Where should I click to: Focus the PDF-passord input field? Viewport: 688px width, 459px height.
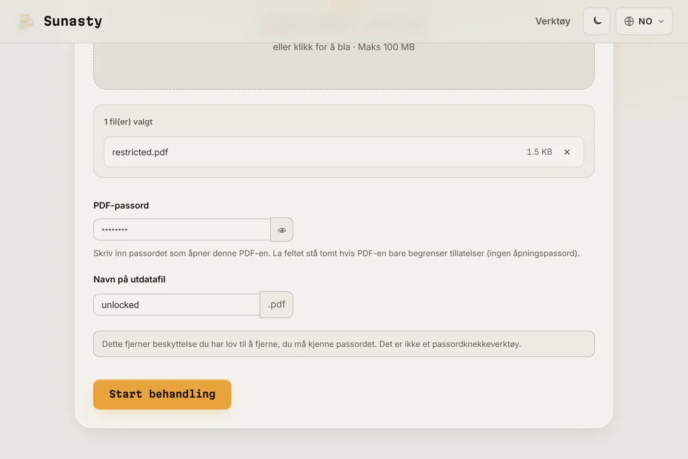tap(182, 230)
